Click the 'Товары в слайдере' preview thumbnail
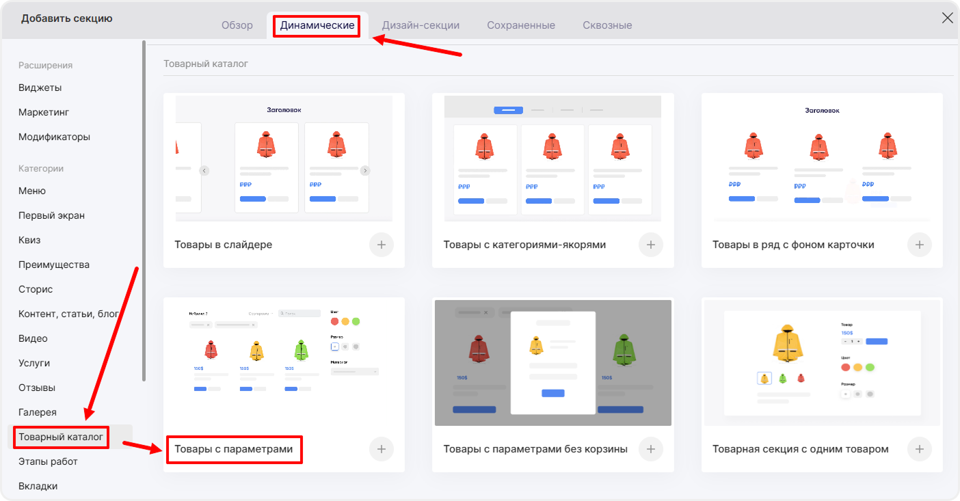The image size is (960, 501). (x=284, y=159)
